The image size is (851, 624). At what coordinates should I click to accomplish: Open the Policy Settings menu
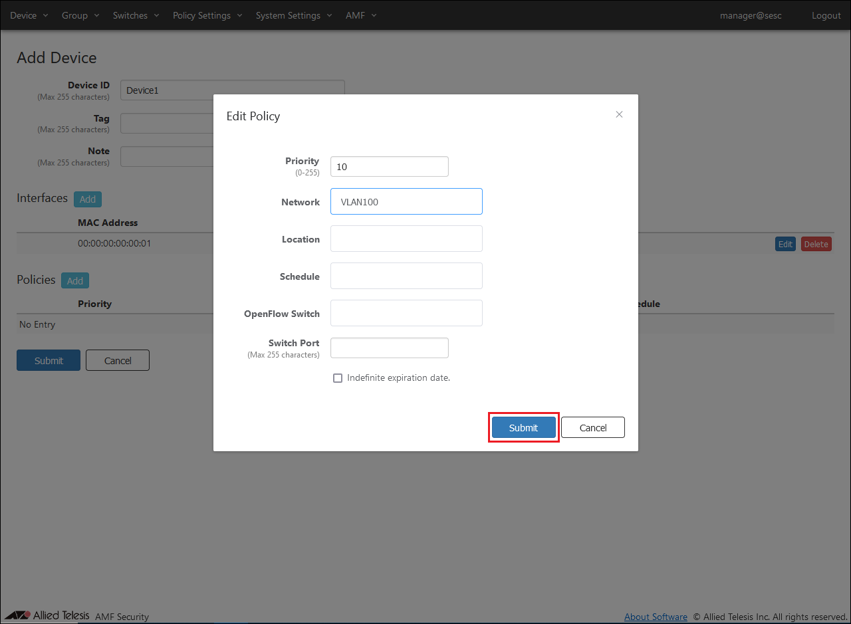pos(207,15)
